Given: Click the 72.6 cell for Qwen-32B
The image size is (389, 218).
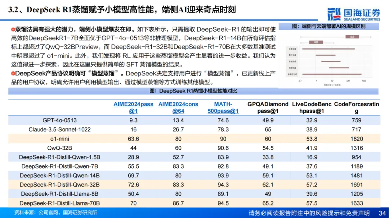Looking at the screenshot, I should coord(133,185).
